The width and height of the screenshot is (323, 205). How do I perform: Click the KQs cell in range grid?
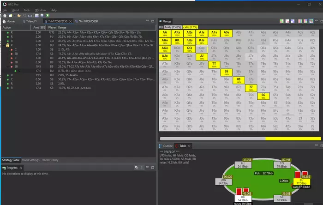click(190, 41)
